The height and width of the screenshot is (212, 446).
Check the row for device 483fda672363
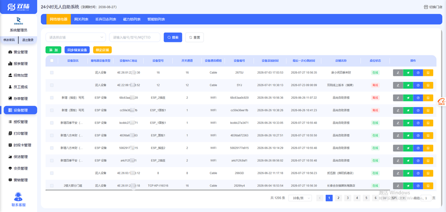tap(52, 135)
